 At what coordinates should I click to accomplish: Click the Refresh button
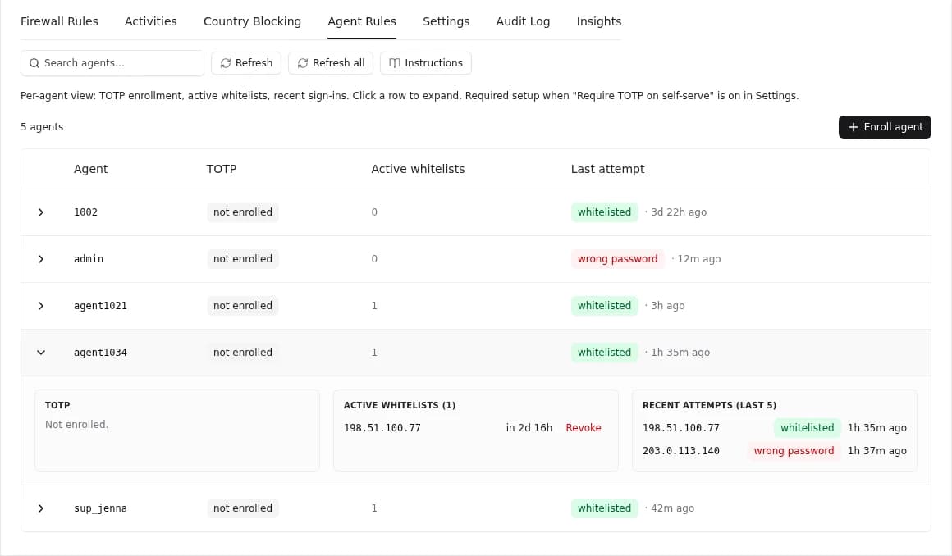coord(246,63)
